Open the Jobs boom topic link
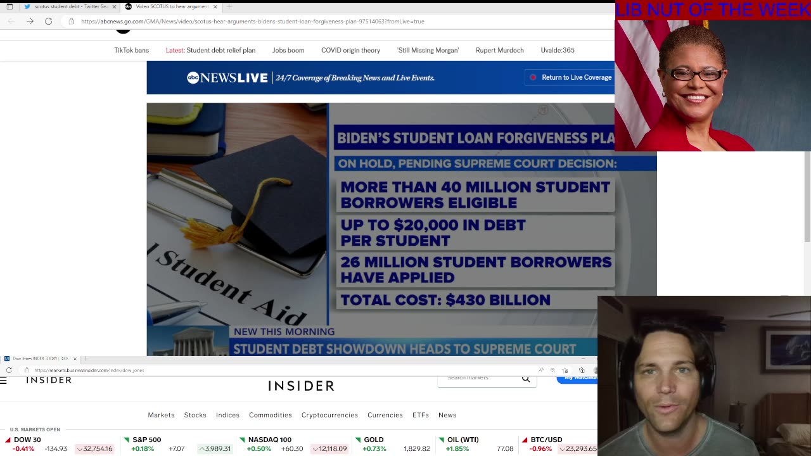The image size is (811, 456). [288, 50]
